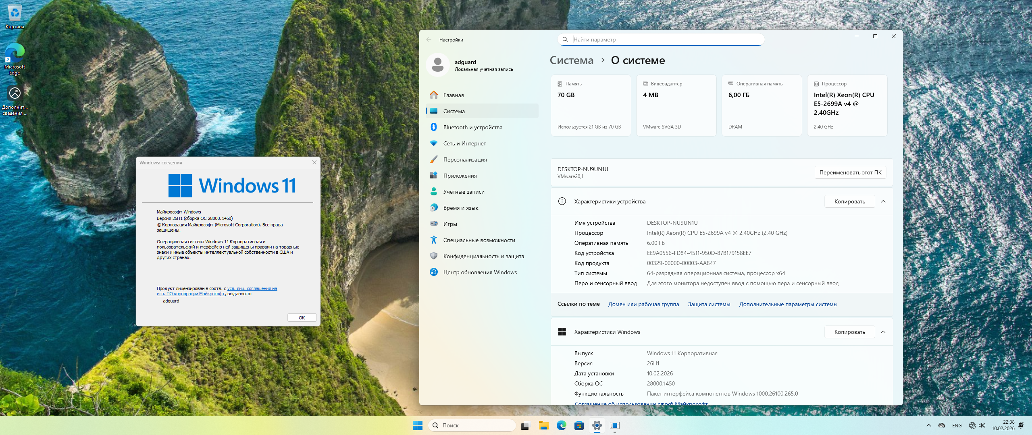Select Специальные возможности in sidebar
The height and width of the screenshot is (435, 1032).
(x=479, y=240)
